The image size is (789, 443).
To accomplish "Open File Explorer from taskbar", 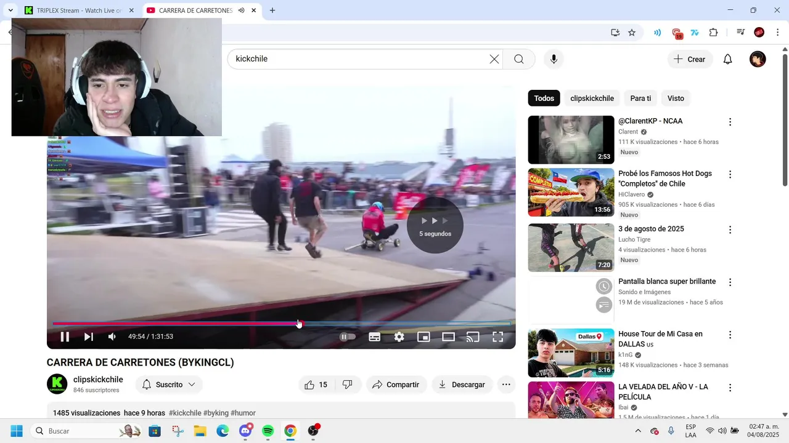I will pos(200,431).
